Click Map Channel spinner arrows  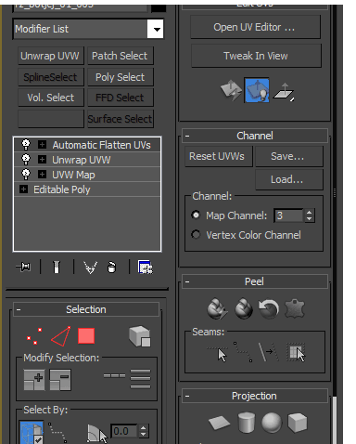click(x=310, y=215)
